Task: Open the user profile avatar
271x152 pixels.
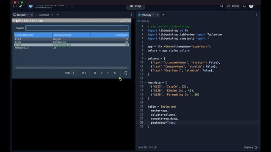Action: click(x=251, y=6)
